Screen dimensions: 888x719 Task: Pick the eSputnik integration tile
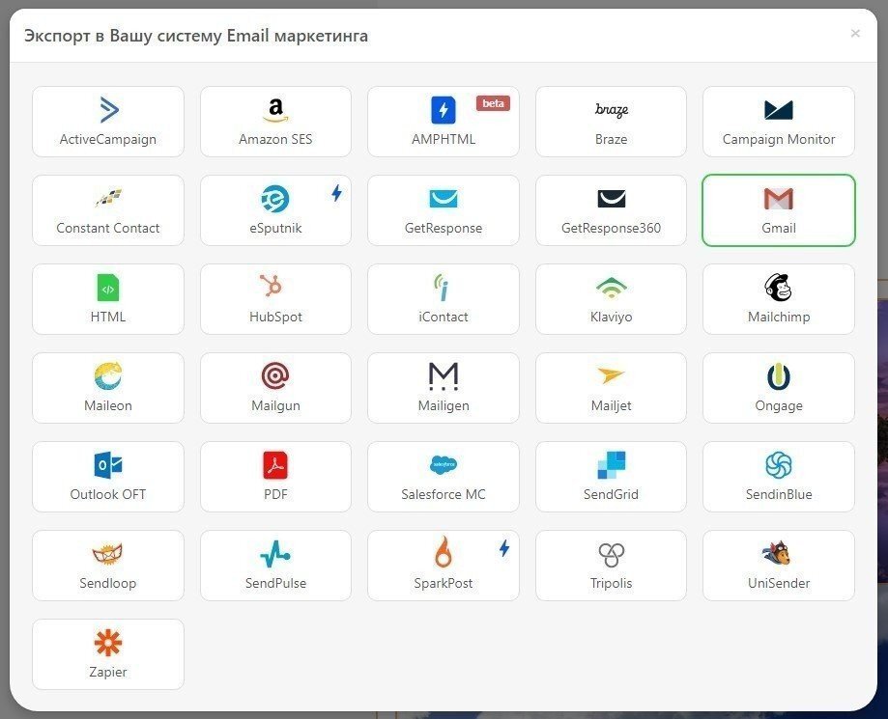[x=275, y=210]
